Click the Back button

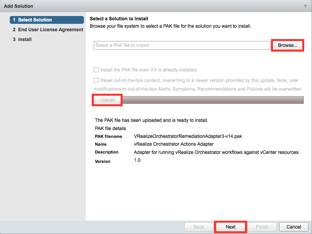pos(199,227)
